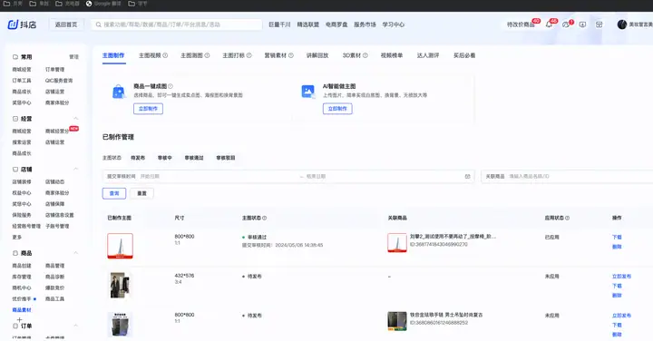Viewport: 653px width, 341px height.
Task: Click the AI智能做主图 picture icon
Action: tap(307, 92)
